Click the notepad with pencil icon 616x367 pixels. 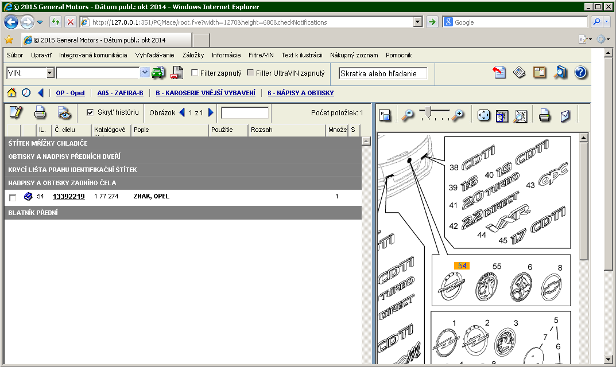[x=16, y=112]
